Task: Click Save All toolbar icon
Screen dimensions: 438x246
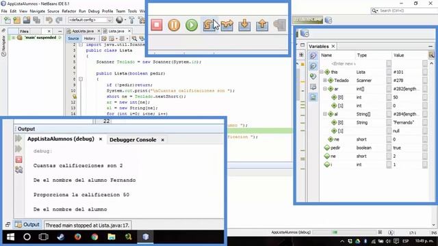Action: point(36,20)
